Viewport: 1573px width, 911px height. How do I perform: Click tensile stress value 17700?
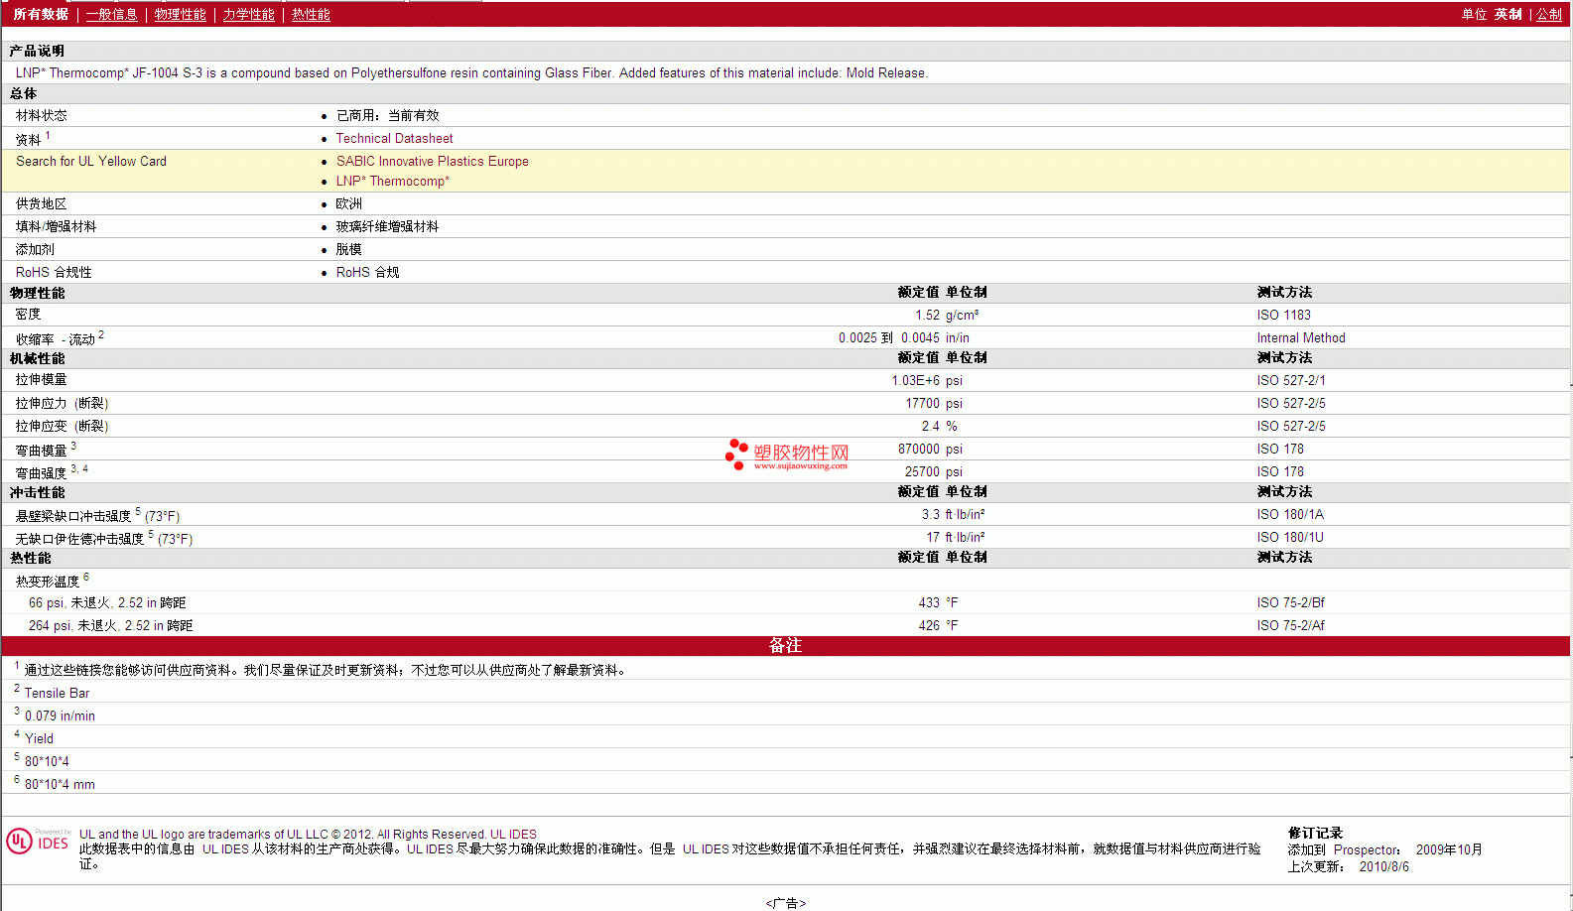[922, 403]
